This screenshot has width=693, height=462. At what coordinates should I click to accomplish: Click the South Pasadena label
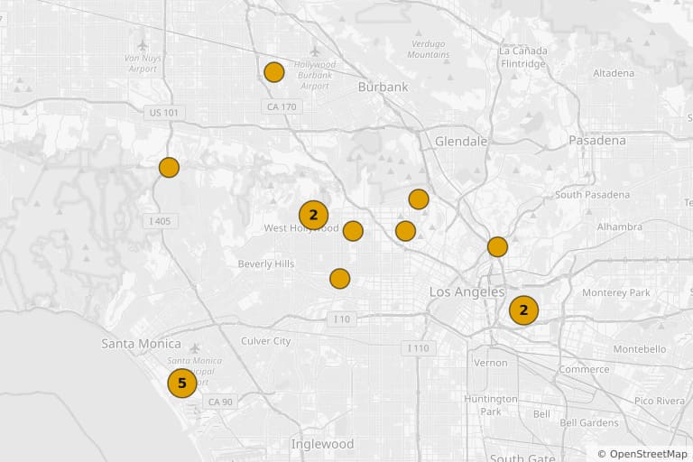point(592,195)
